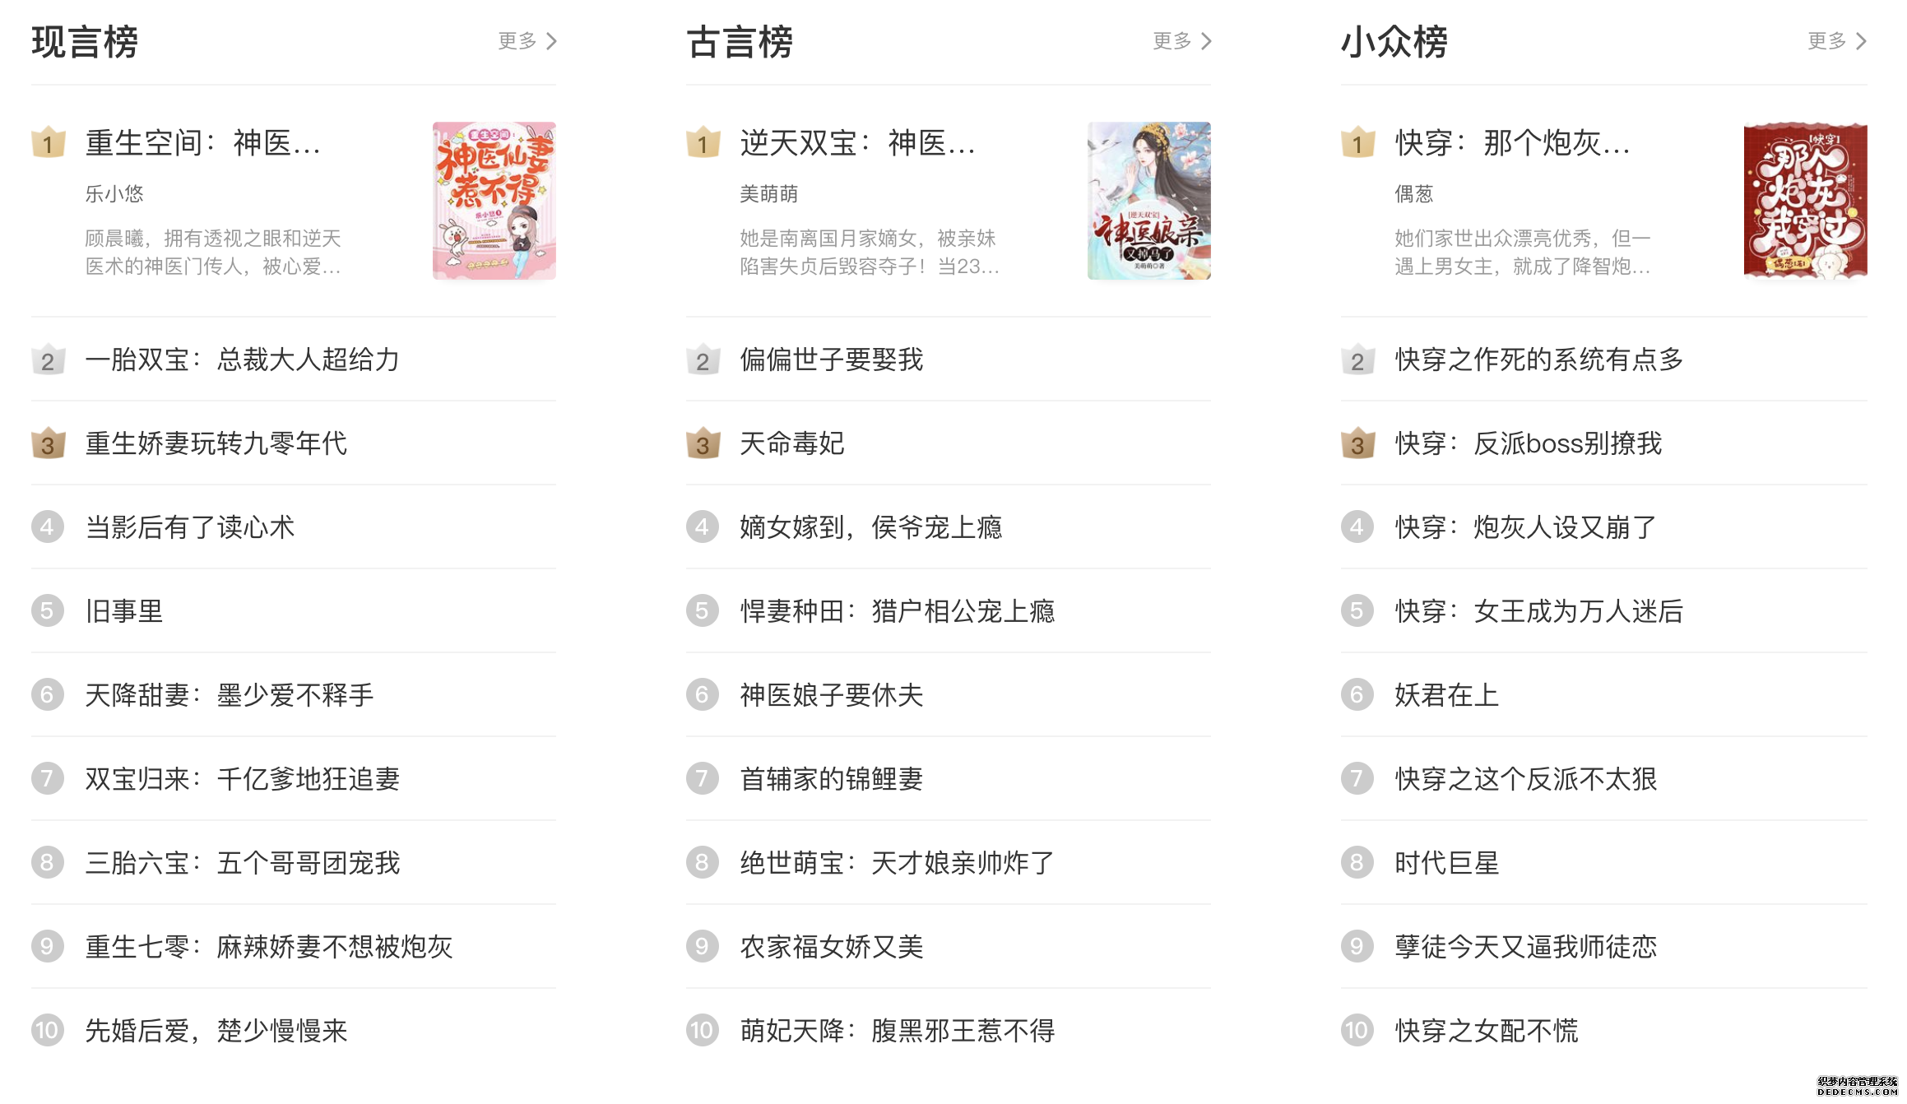Expand 更多 chevron next to 古言榜
Image resolution: width=1907 pixels, height=1104 pixels.
1202,40
